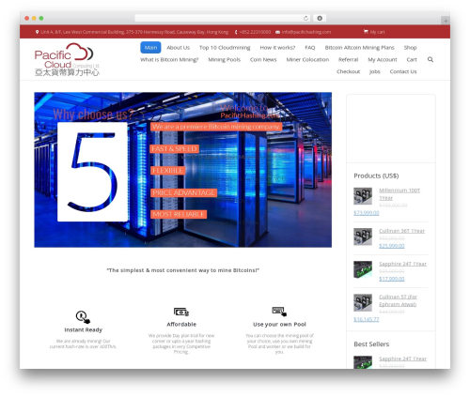
Task: Click the Best Sellers heading
Action: [371, 344]
